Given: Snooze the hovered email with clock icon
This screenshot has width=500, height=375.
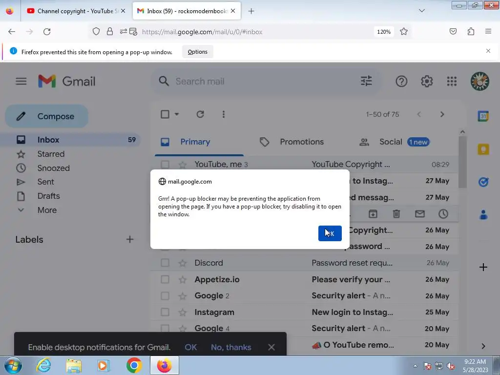Looking at the screenshot, I should pos(443,214).
